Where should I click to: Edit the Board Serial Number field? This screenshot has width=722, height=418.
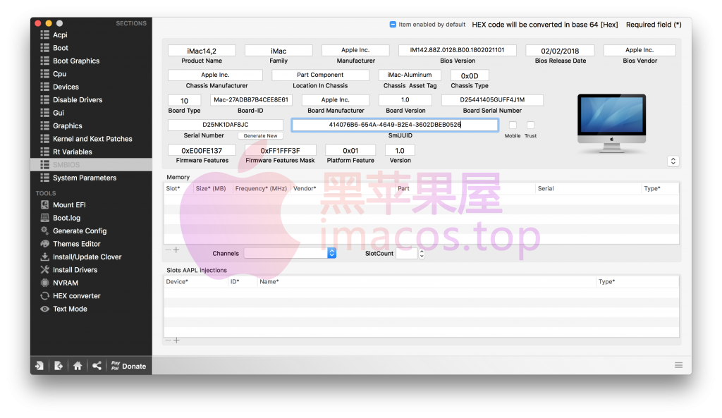pos(492,100)
